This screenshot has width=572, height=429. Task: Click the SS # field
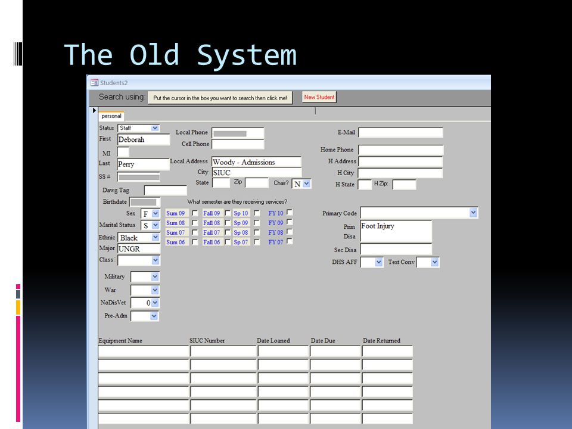point(139,177)
